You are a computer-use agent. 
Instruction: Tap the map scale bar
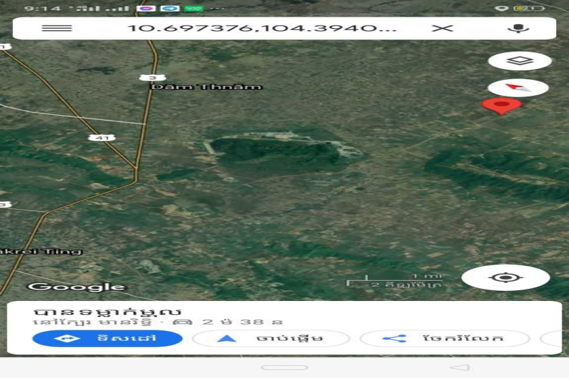pos(394,281)
